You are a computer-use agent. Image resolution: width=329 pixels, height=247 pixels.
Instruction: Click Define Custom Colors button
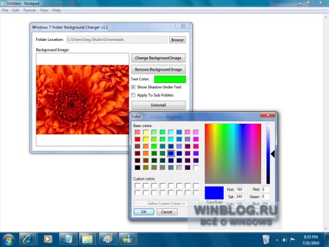pos(166,204)
